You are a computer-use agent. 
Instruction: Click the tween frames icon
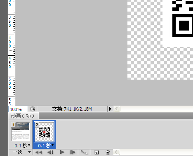[84, 152]
